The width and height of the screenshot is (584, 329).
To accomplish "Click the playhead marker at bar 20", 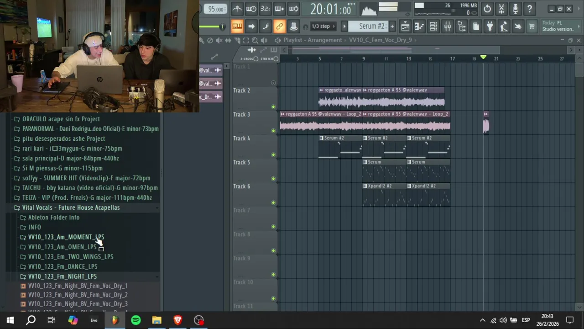I will pos(483,57).
